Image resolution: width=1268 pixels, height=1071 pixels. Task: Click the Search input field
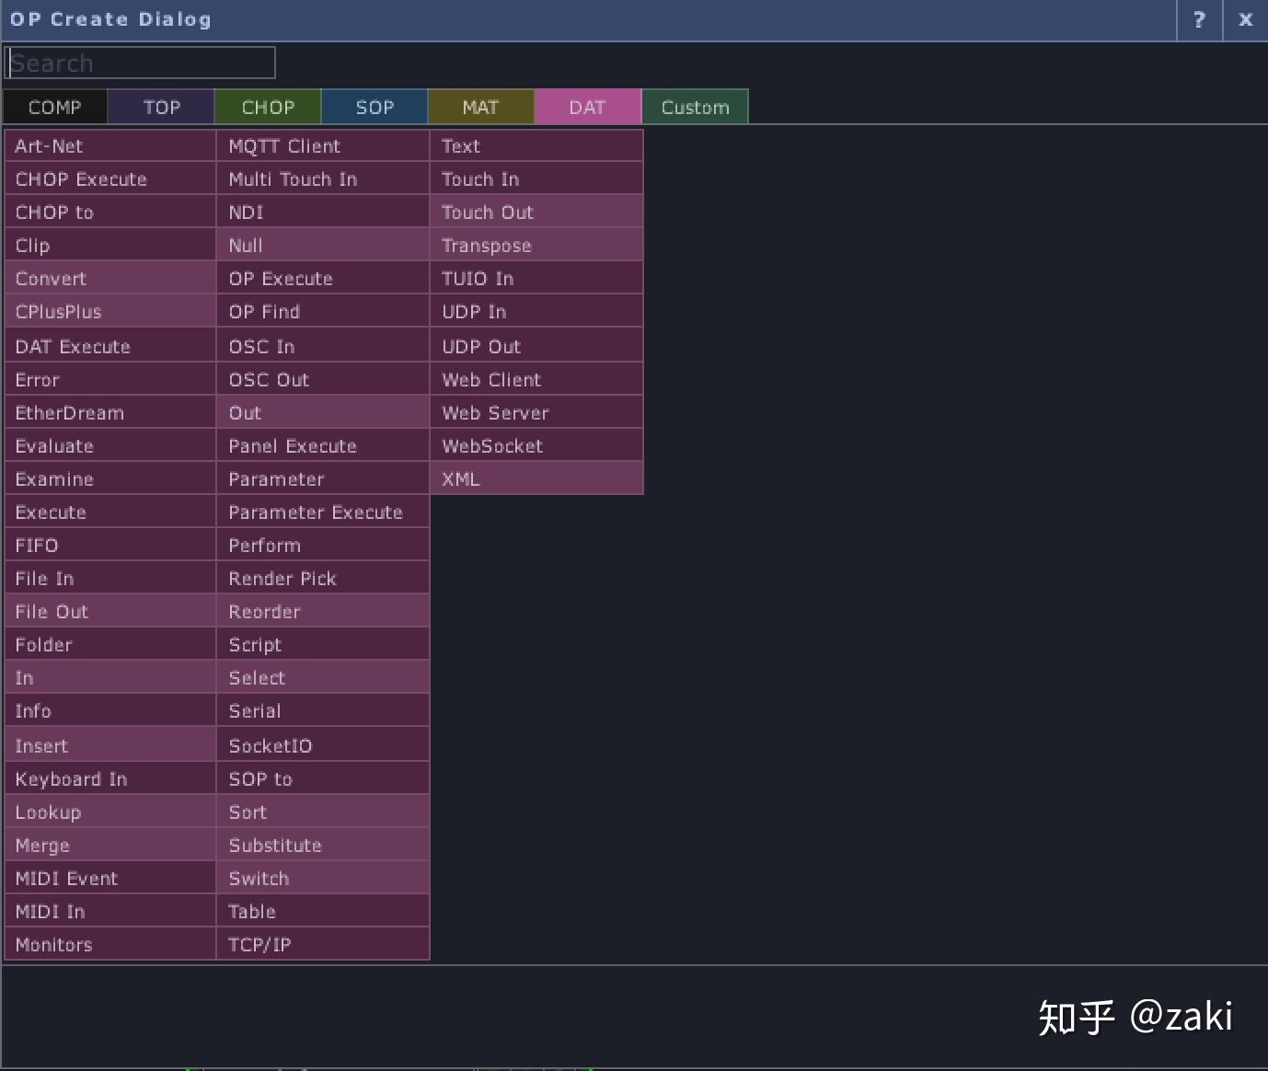pos(140,62)
